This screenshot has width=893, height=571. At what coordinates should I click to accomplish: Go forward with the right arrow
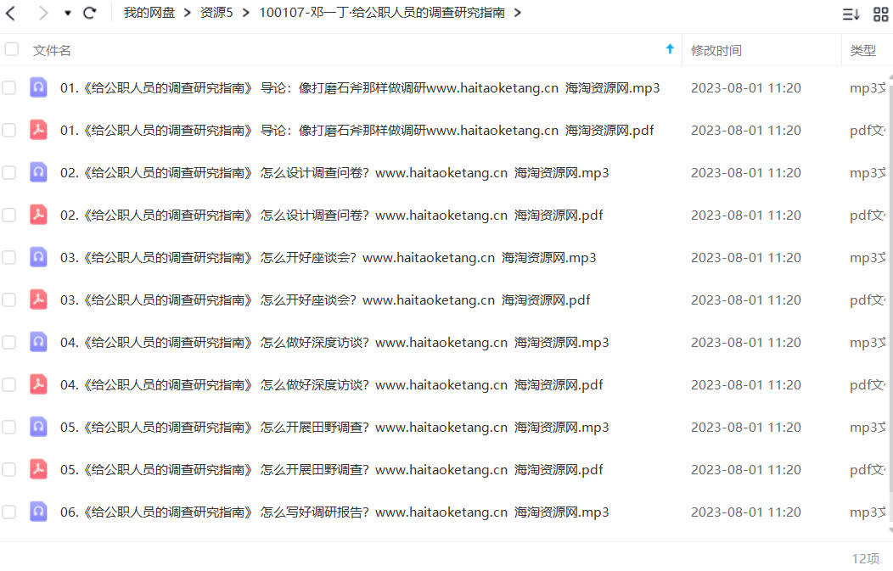pos(43,13)
